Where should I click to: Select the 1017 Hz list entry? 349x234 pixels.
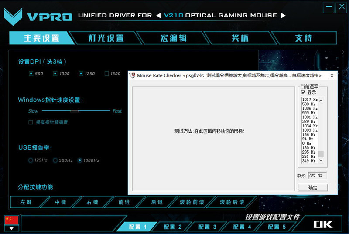tap(310, 100)
